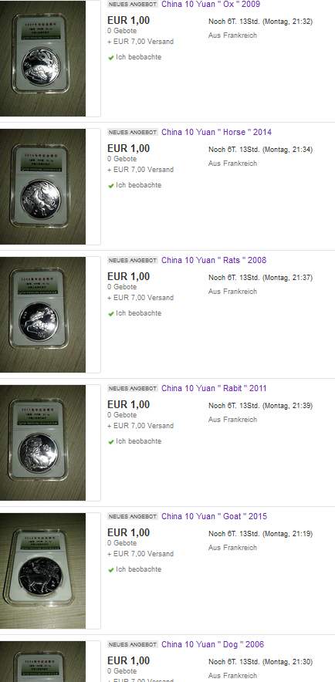
Task: Click green checkmark on Horse 2014 listing
Action: [111, 186]
